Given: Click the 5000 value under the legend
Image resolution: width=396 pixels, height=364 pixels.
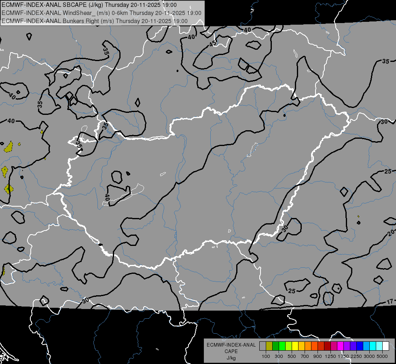Looking at the screenshot, I should click(382, 356).
